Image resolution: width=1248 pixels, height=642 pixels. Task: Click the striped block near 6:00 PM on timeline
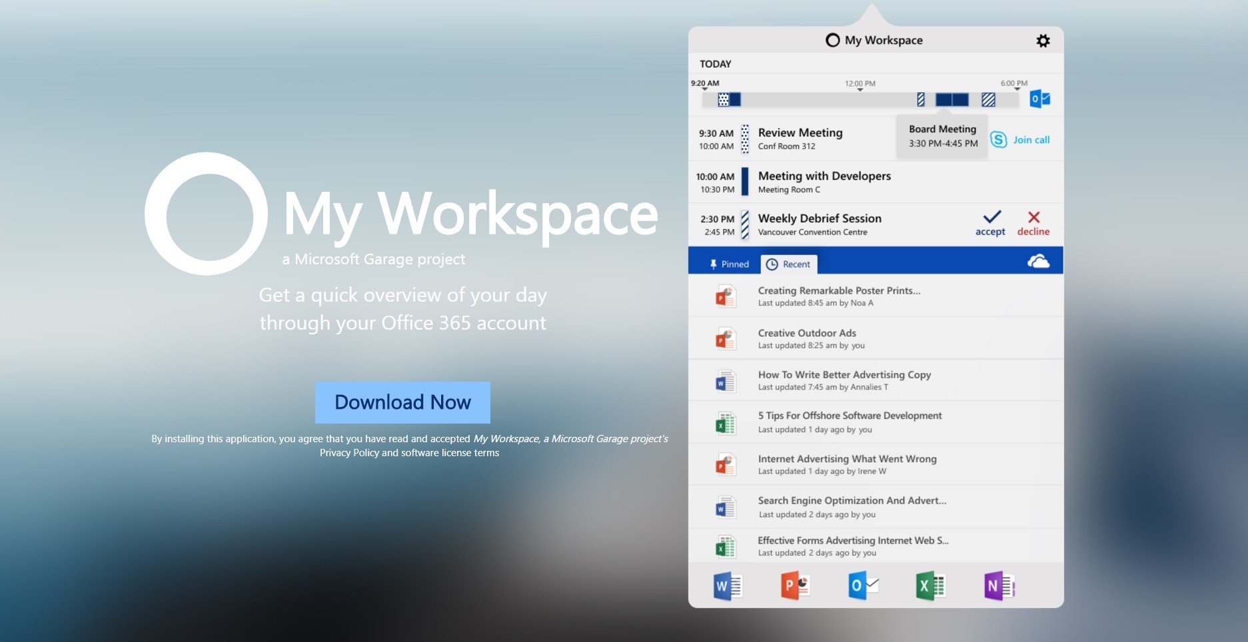(988, 100)
